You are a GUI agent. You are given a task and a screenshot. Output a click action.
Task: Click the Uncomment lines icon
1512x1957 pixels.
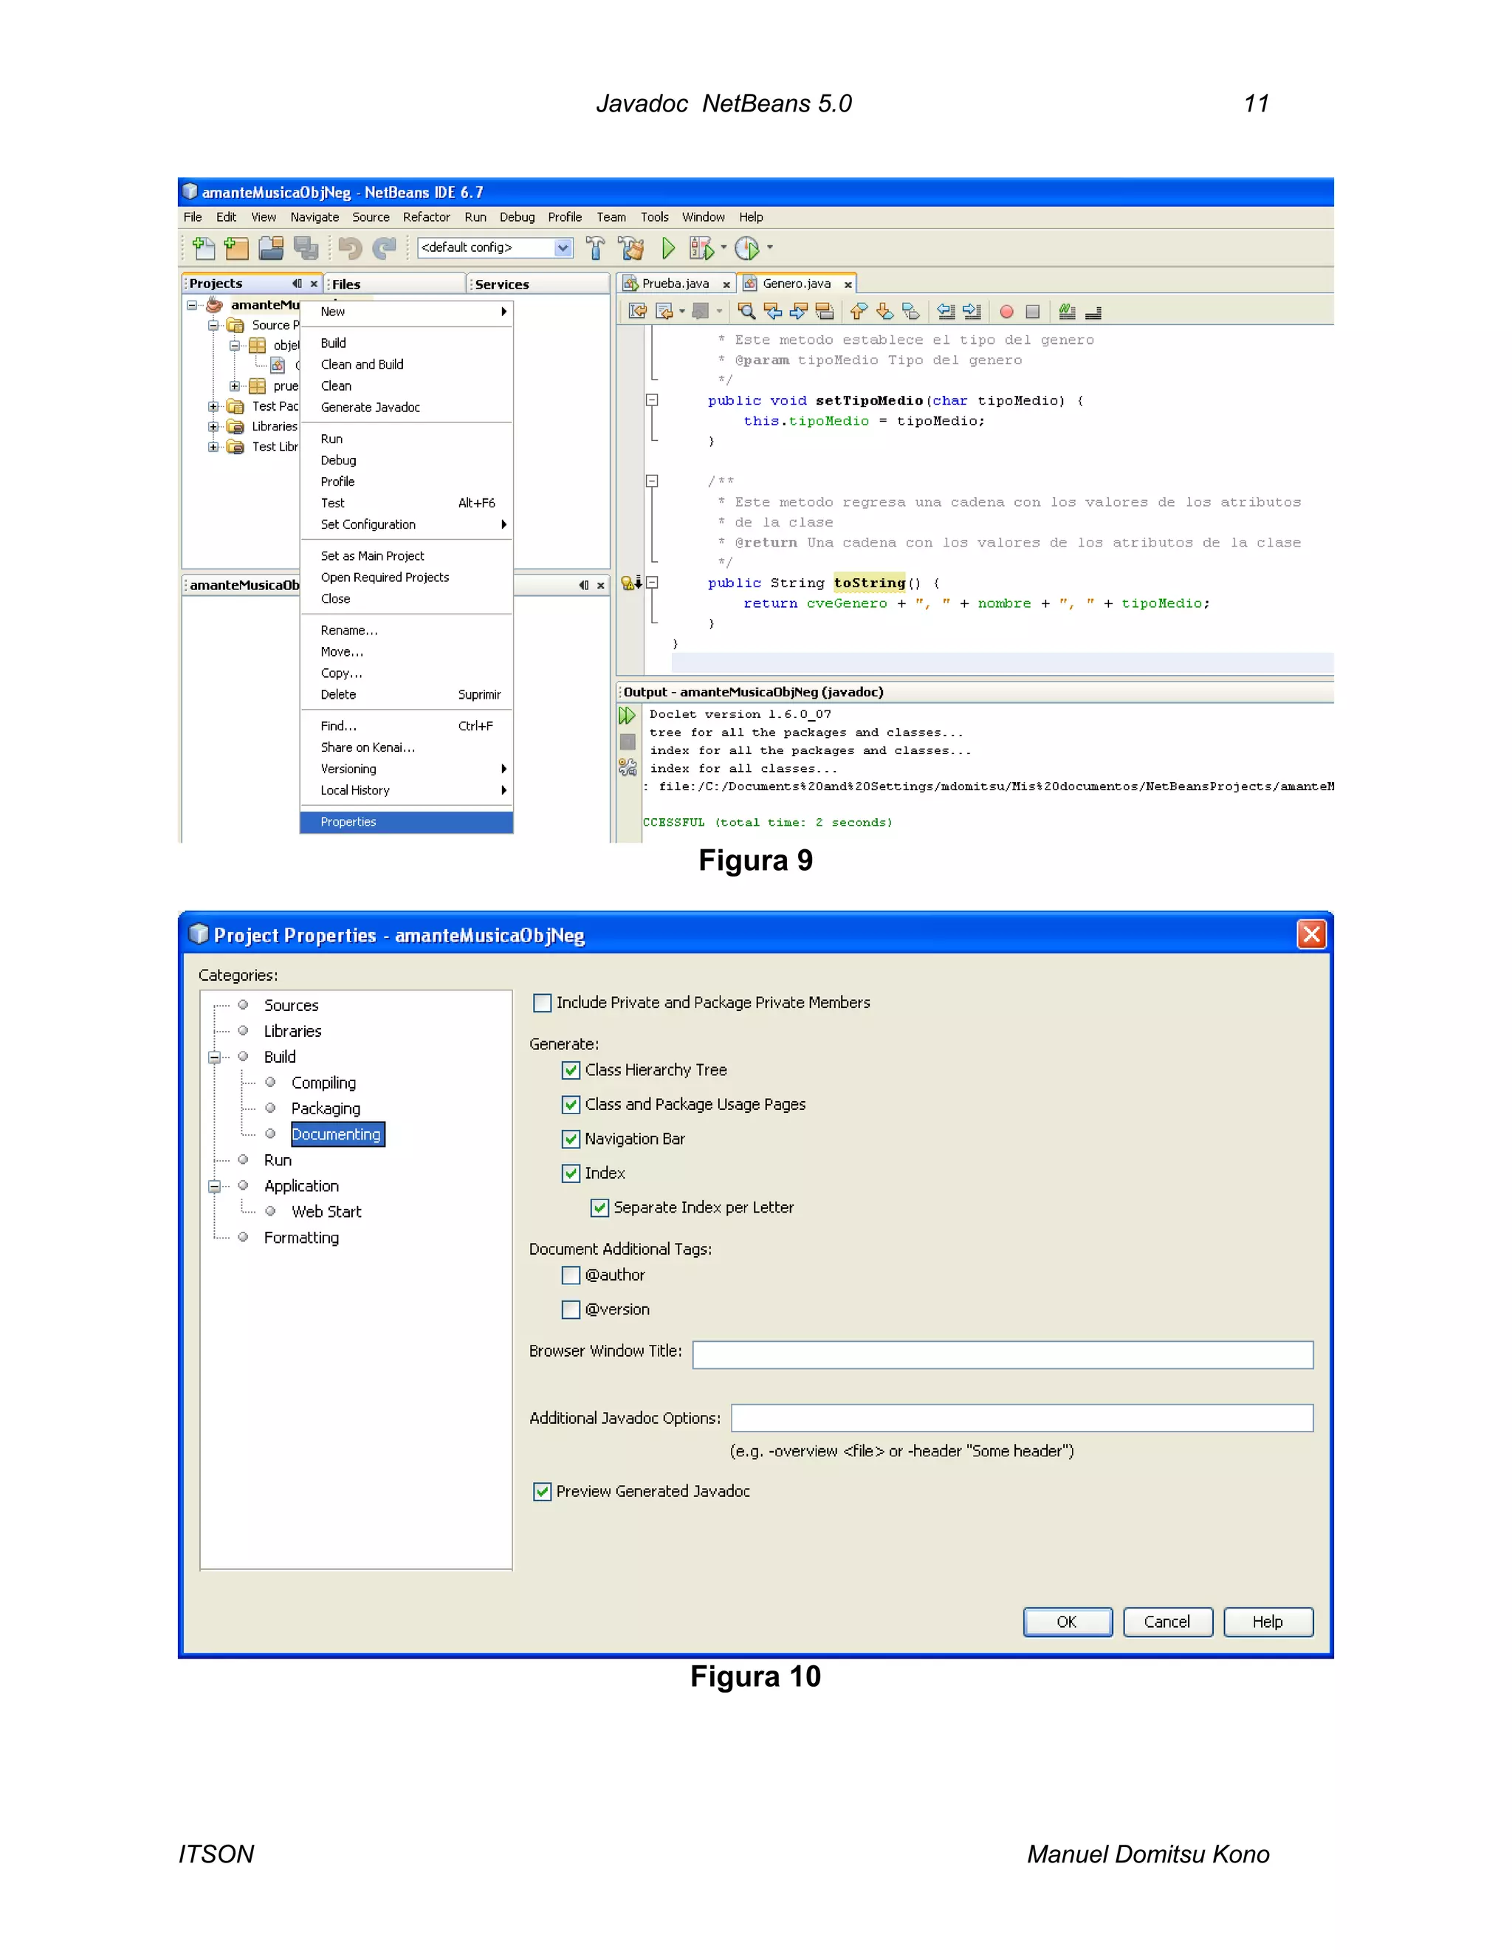[x=1093, y=312]
